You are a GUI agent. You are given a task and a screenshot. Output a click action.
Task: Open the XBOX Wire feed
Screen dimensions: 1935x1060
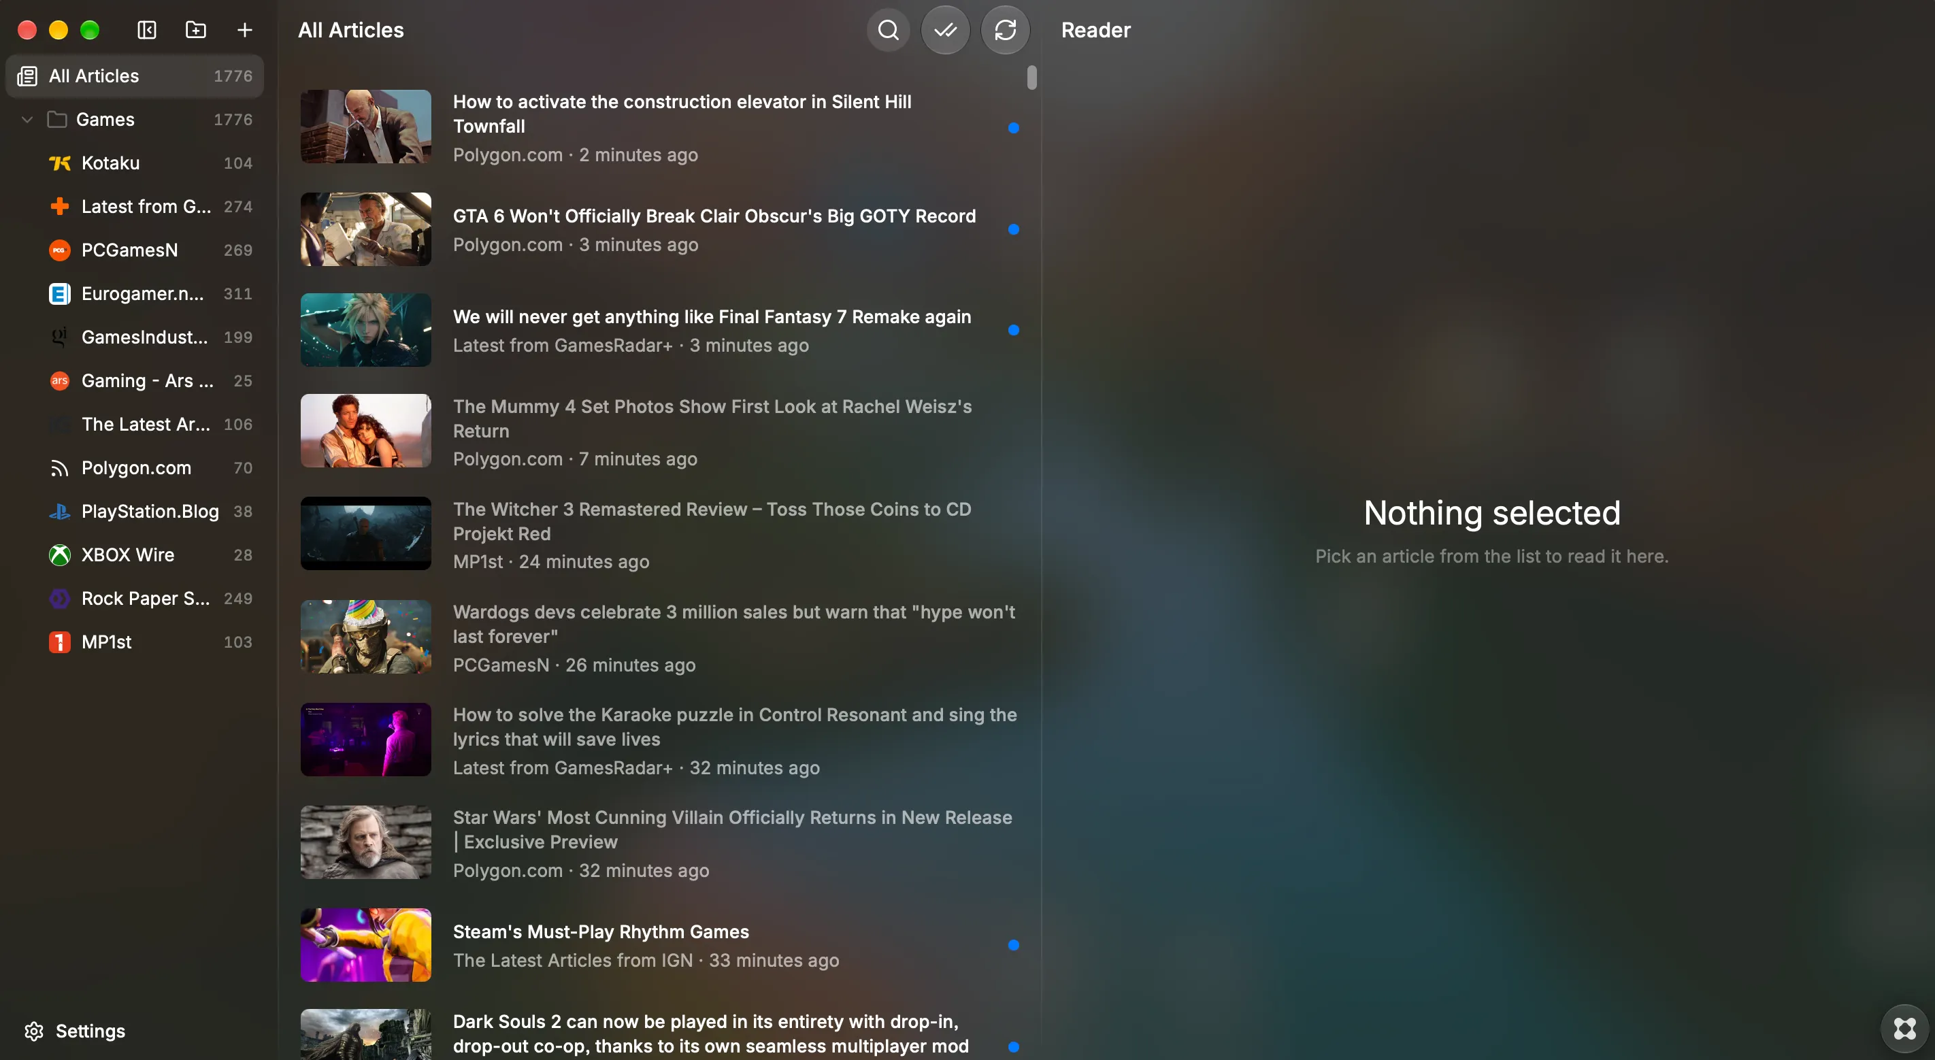[135, 555]
